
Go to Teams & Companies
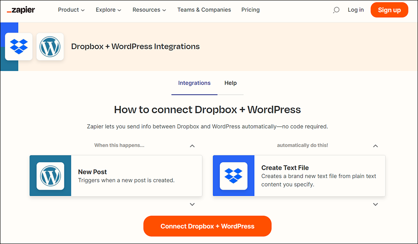204,10
